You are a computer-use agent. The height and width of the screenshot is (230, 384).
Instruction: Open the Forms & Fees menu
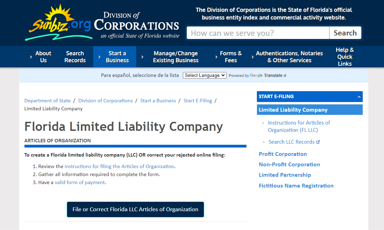coord(231,57)
